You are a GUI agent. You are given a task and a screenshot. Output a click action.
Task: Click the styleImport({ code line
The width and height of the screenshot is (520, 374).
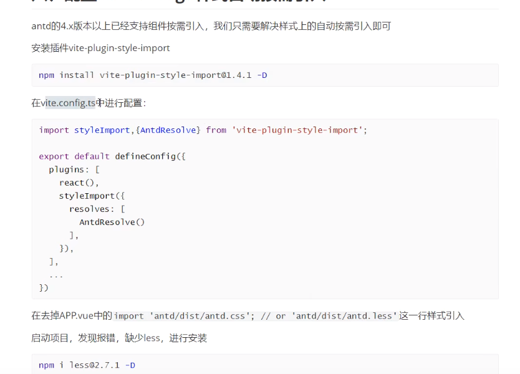pyautogui.click(x=92, y=196)
